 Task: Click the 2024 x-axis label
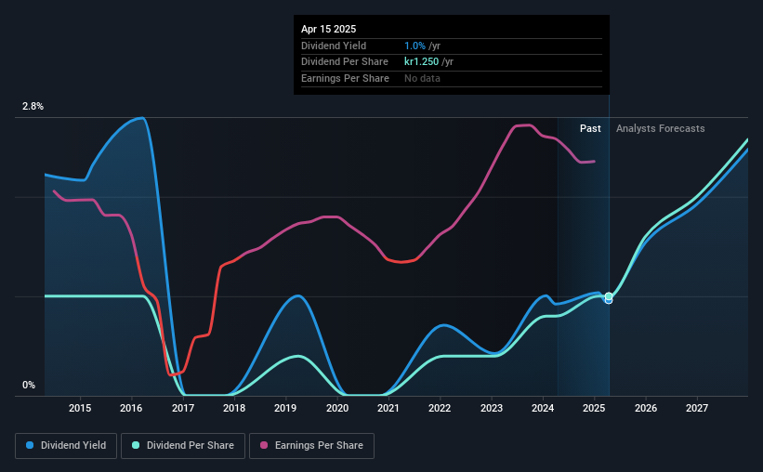[543, 408]
